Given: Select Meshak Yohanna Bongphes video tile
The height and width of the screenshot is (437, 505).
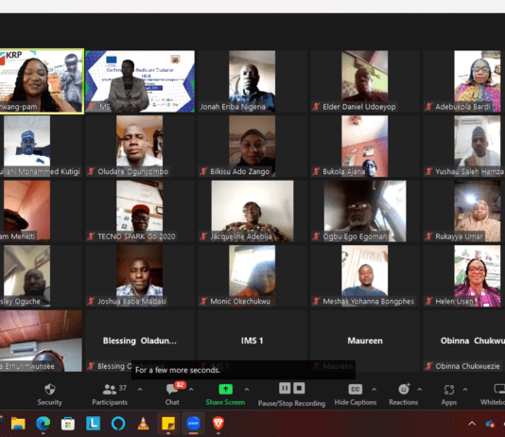Looking at the screenshot, I should [x=365, y=275].
